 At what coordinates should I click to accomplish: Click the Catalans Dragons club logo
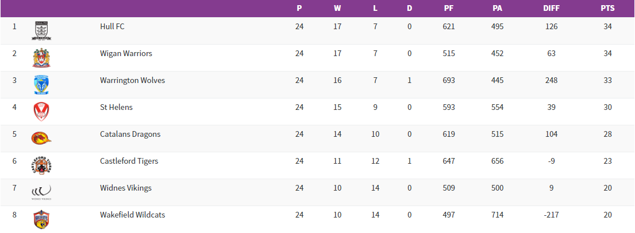pyautogui.click(x=42, y=139)
